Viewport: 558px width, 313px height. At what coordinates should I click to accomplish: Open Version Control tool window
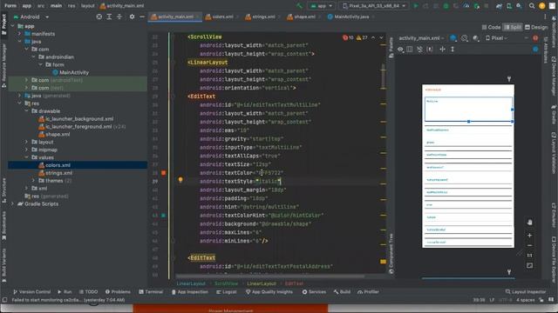click(31, 292)
